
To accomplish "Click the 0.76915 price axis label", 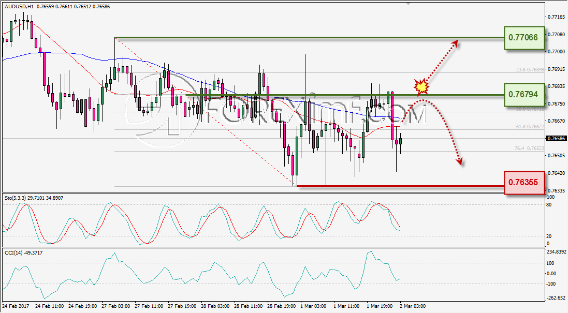I will tap(556, 69).
